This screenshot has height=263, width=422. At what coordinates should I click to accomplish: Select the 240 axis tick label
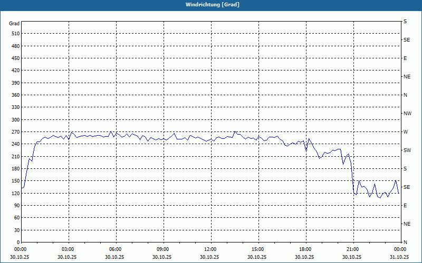tap(16, 144)
